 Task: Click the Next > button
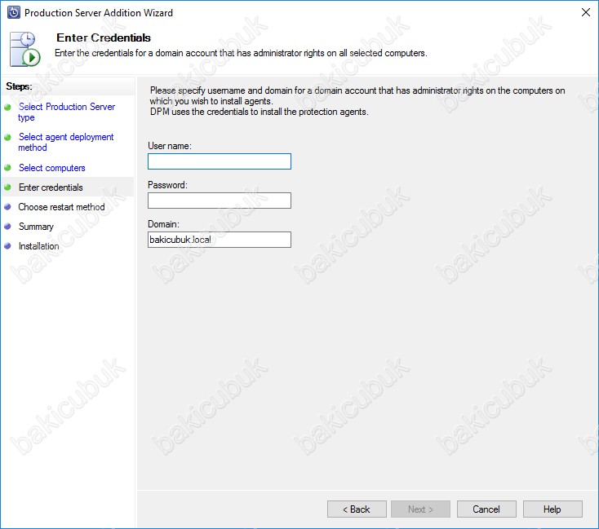coord(420,509)
